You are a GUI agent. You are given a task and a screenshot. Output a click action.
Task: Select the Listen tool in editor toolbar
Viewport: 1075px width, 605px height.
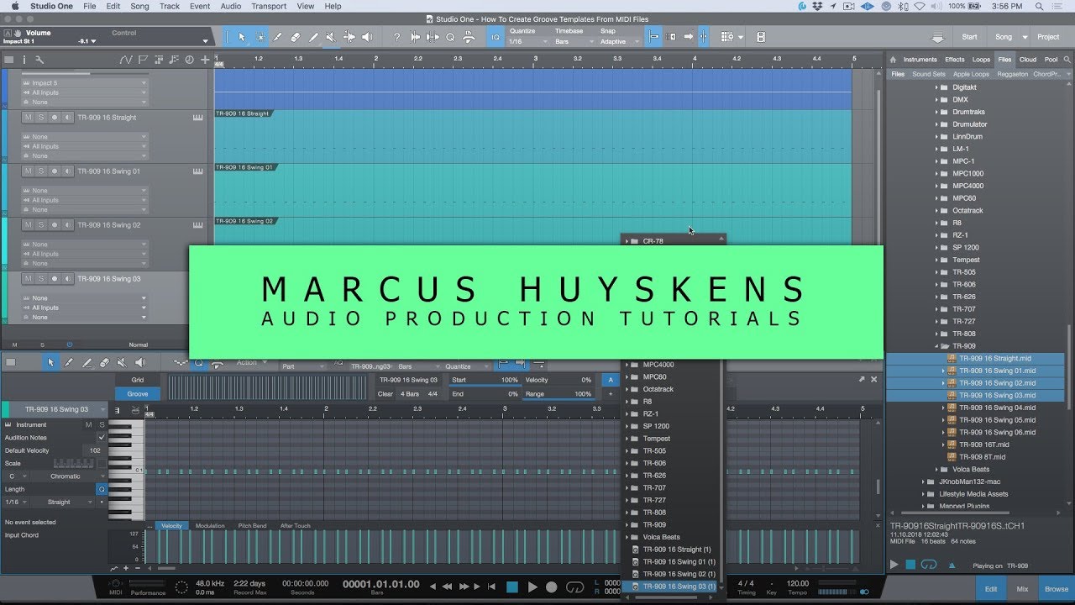click(139, 362)
